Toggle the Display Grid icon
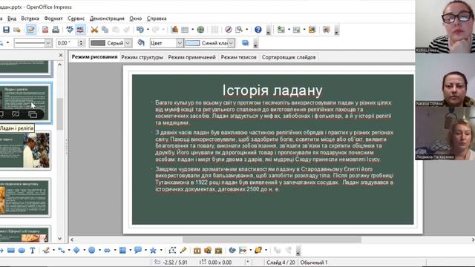The image size is (475, 267). click(214, 30)
